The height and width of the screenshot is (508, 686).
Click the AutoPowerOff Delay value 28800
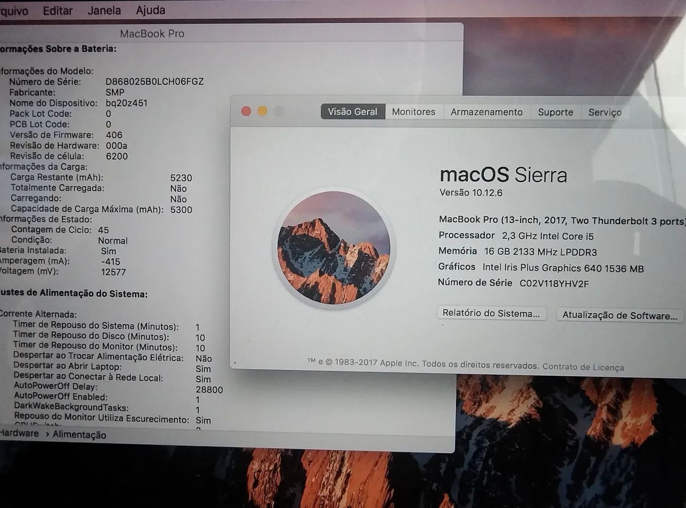click(209, 390)
